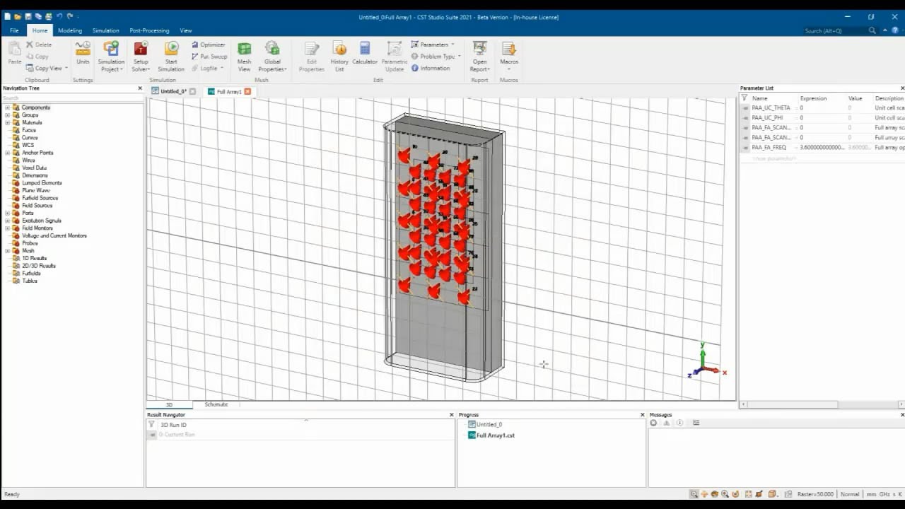Screen dimensions: 905x509
Task: Click the Navigation Tree search field
Action: tap(71, 98)
